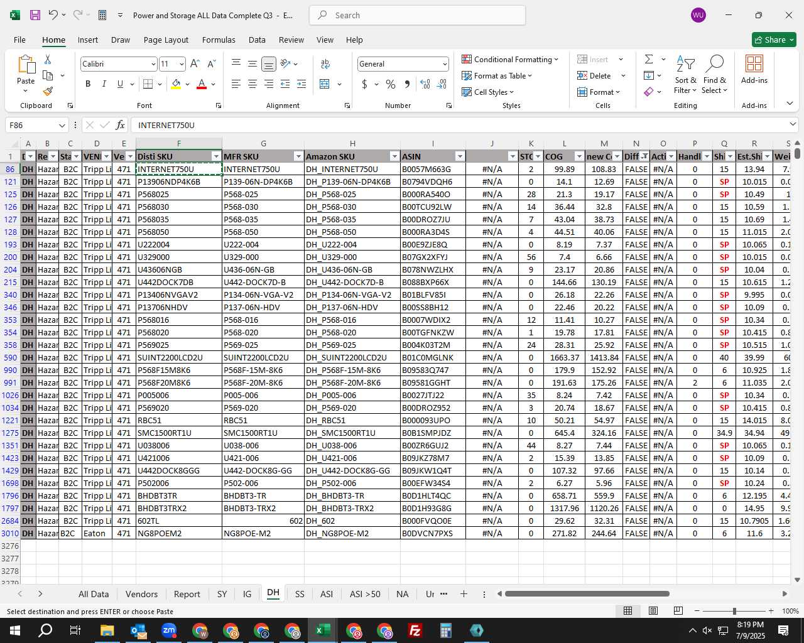This screenshot has height=643, width=804.
Task: Click the Fill Color yellow swatch
Action: [x=176, y=84]
